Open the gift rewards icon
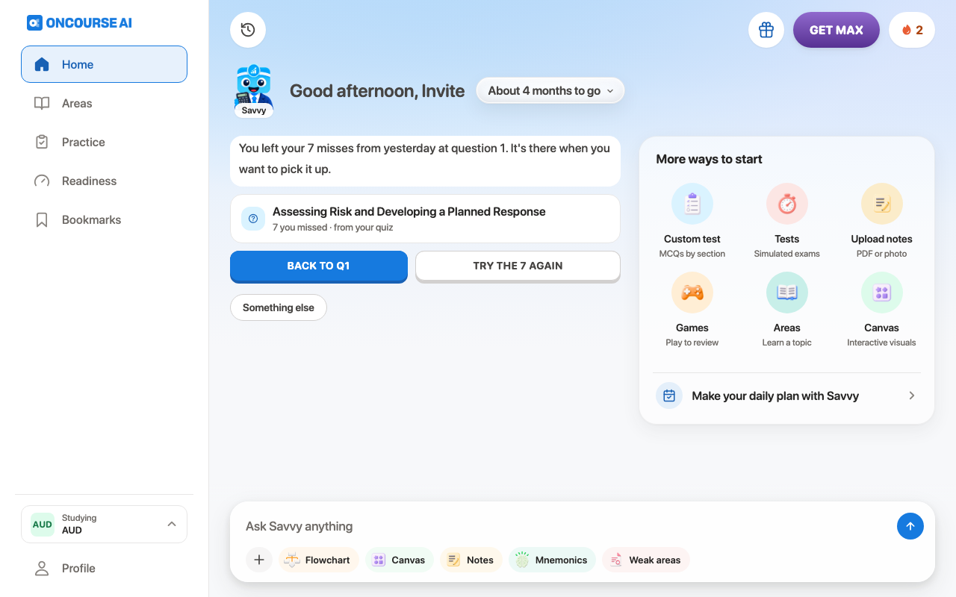Viewport: 956px width, 597px height. [x=766, y=30]
